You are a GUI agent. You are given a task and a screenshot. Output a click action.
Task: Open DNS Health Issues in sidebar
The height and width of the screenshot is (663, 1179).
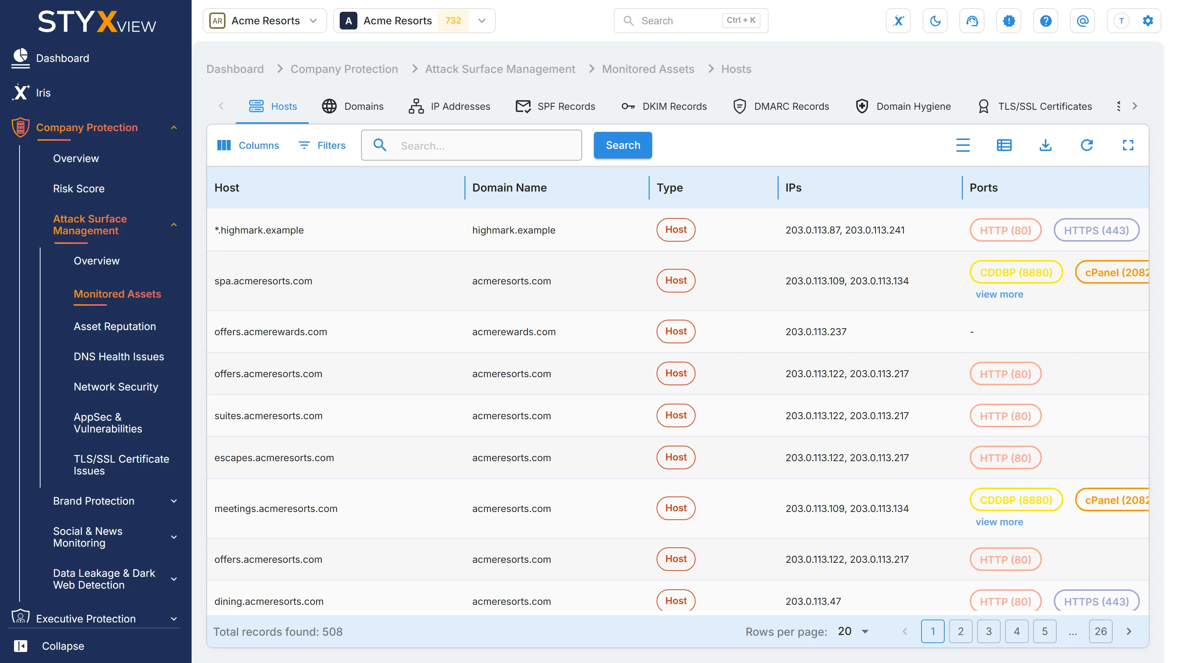point(119,357)
